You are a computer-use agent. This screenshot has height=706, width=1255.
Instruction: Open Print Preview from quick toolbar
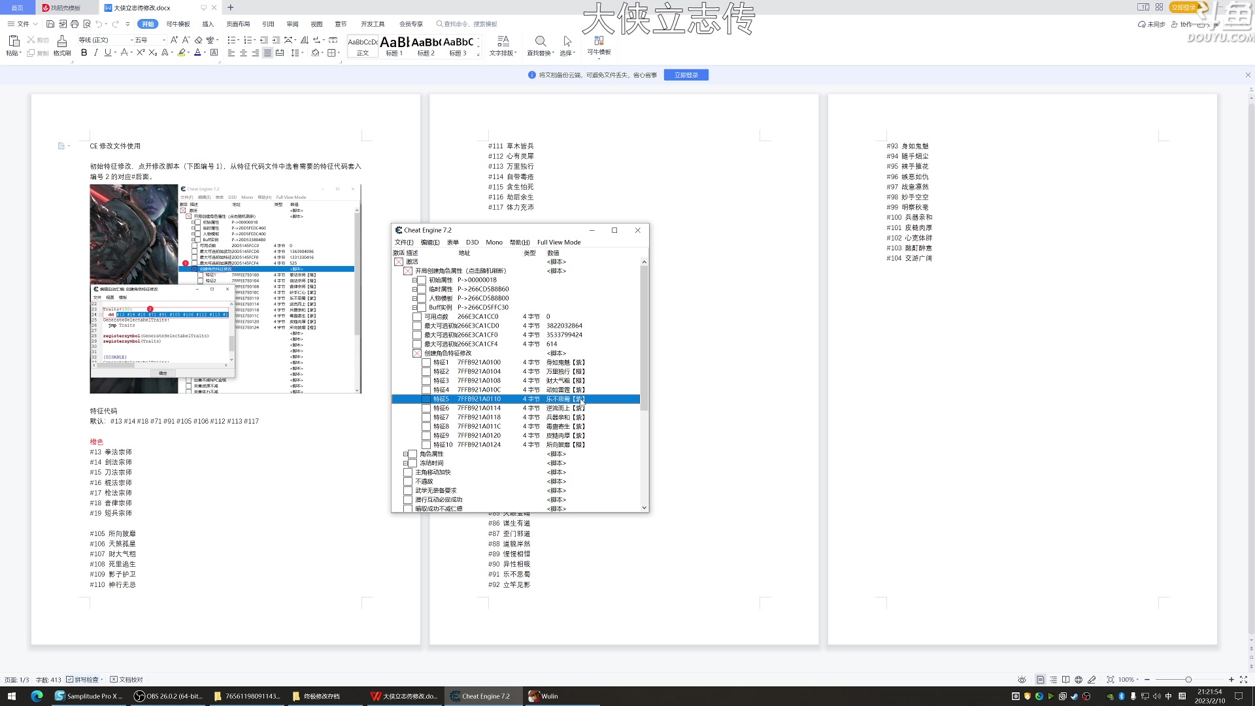[87, 24]
